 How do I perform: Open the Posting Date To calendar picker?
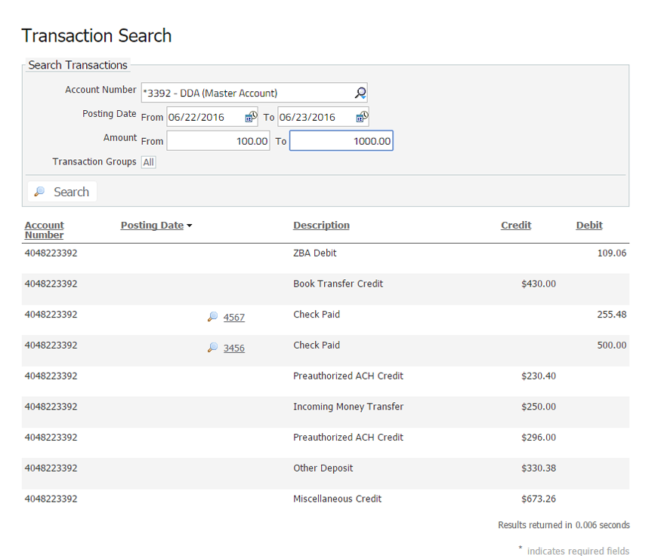click(362, 117)
